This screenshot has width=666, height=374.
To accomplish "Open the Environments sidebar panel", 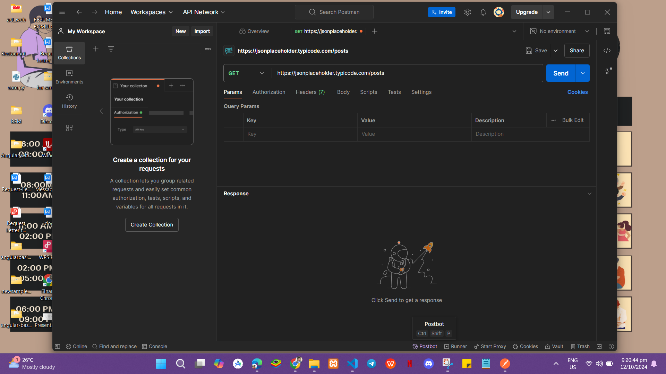I will coord(69,77).
